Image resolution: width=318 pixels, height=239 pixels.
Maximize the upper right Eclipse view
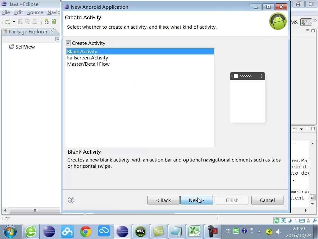[x=313, y=31]
